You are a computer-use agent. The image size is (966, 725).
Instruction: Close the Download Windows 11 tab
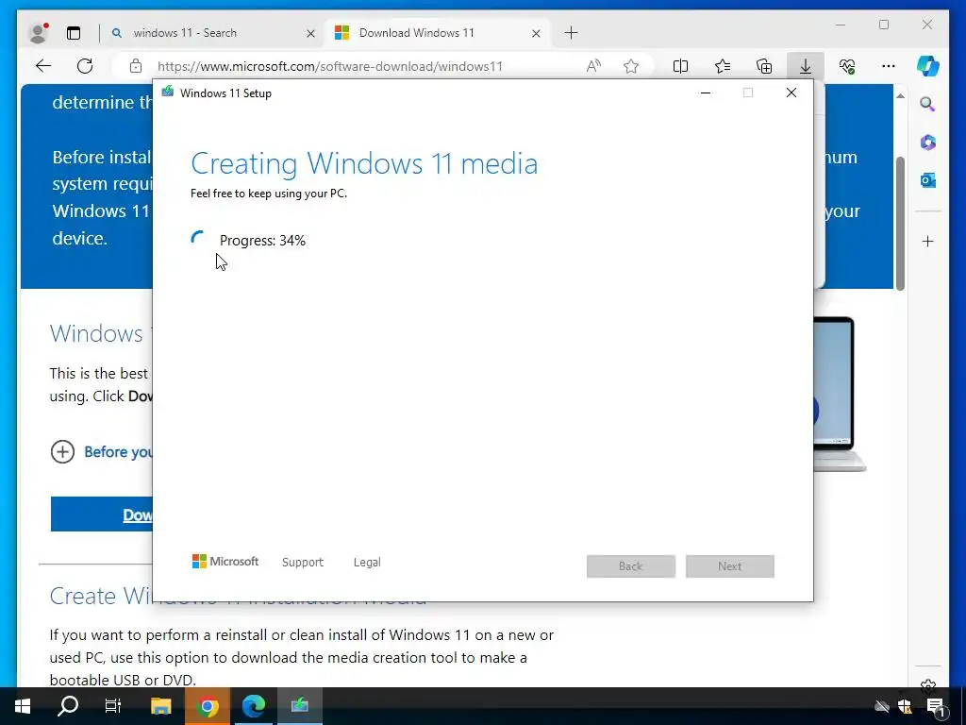[536, 33]
